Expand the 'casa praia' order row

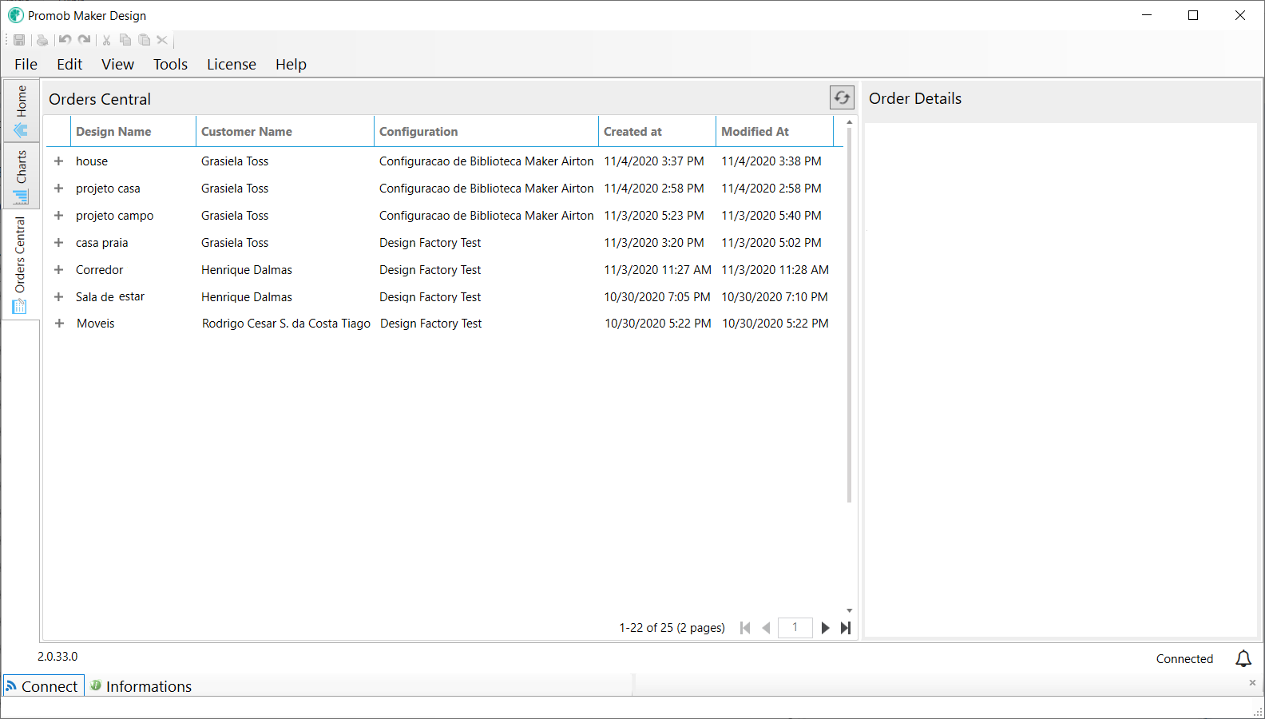coord(58,243)
